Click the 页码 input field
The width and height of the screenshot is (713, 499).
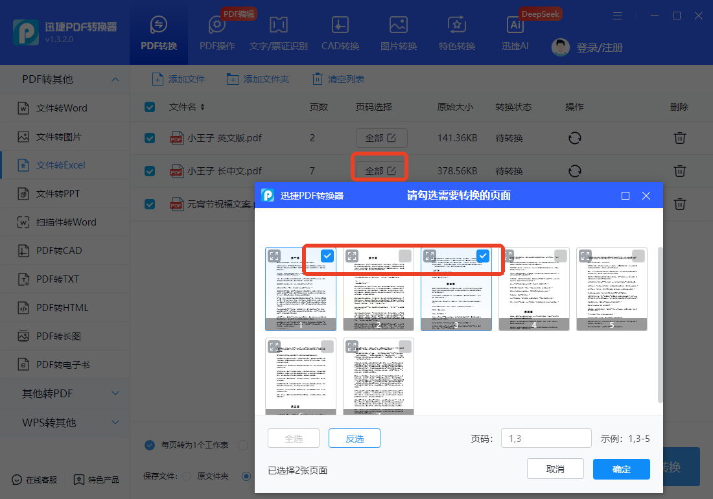pyautogui.click(x=546, y=438)
